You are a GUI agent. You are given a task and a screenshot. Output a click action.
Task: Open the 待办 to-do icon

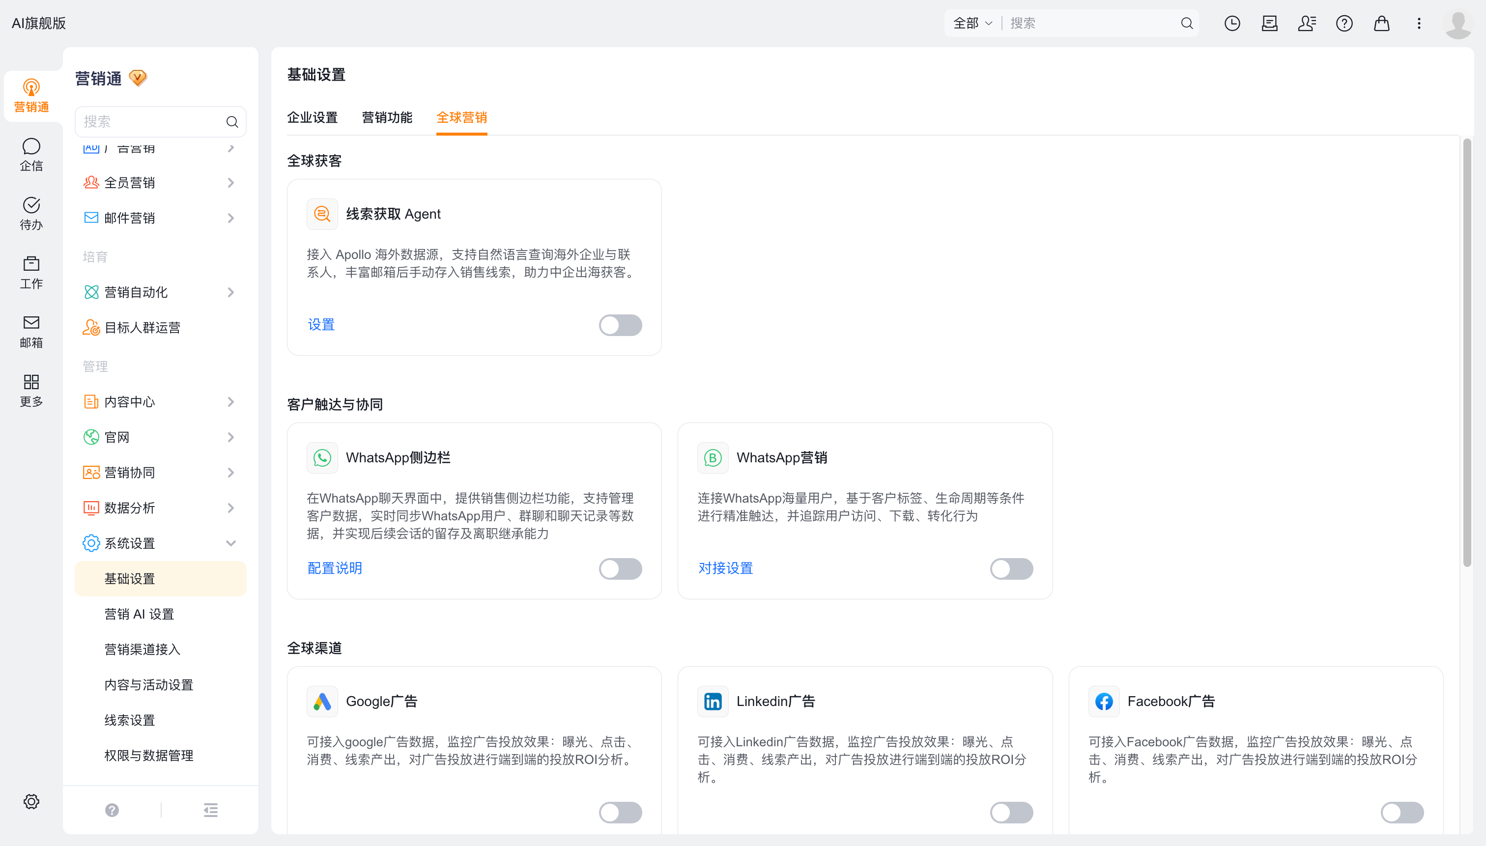pos(31,213)
